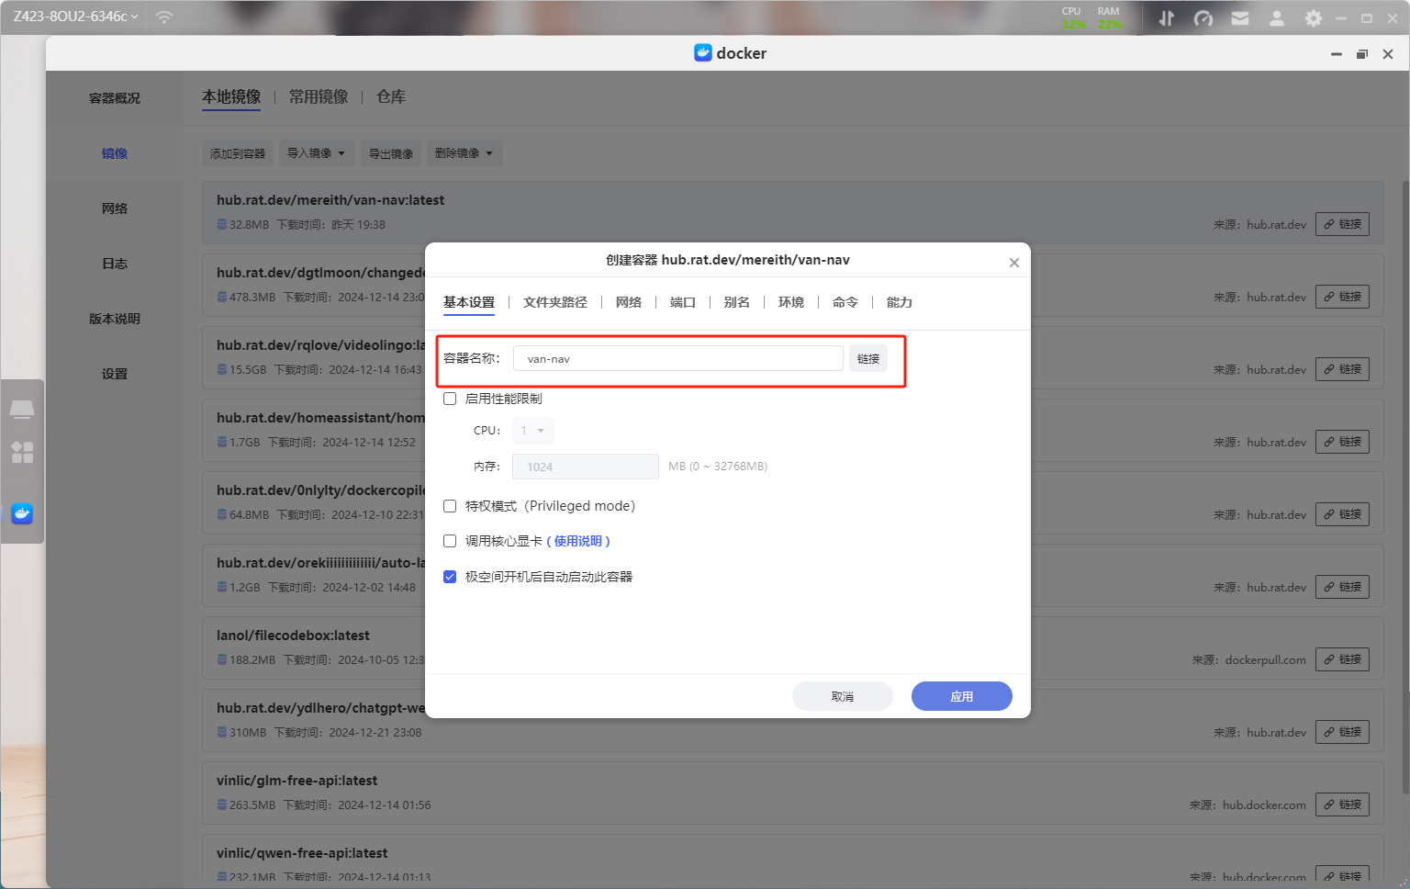Open the version notes in sidebar
Viewport: 1410px width, 889px height.
pyautogui.click(x=115, y=319)
